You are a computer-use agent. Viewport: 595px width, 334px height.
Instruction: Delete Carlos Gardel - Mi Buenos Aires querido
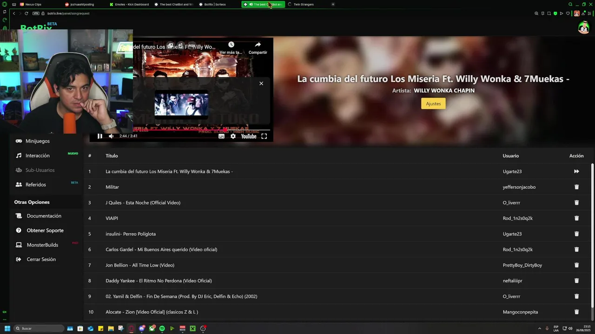click(x=576, y=250)
